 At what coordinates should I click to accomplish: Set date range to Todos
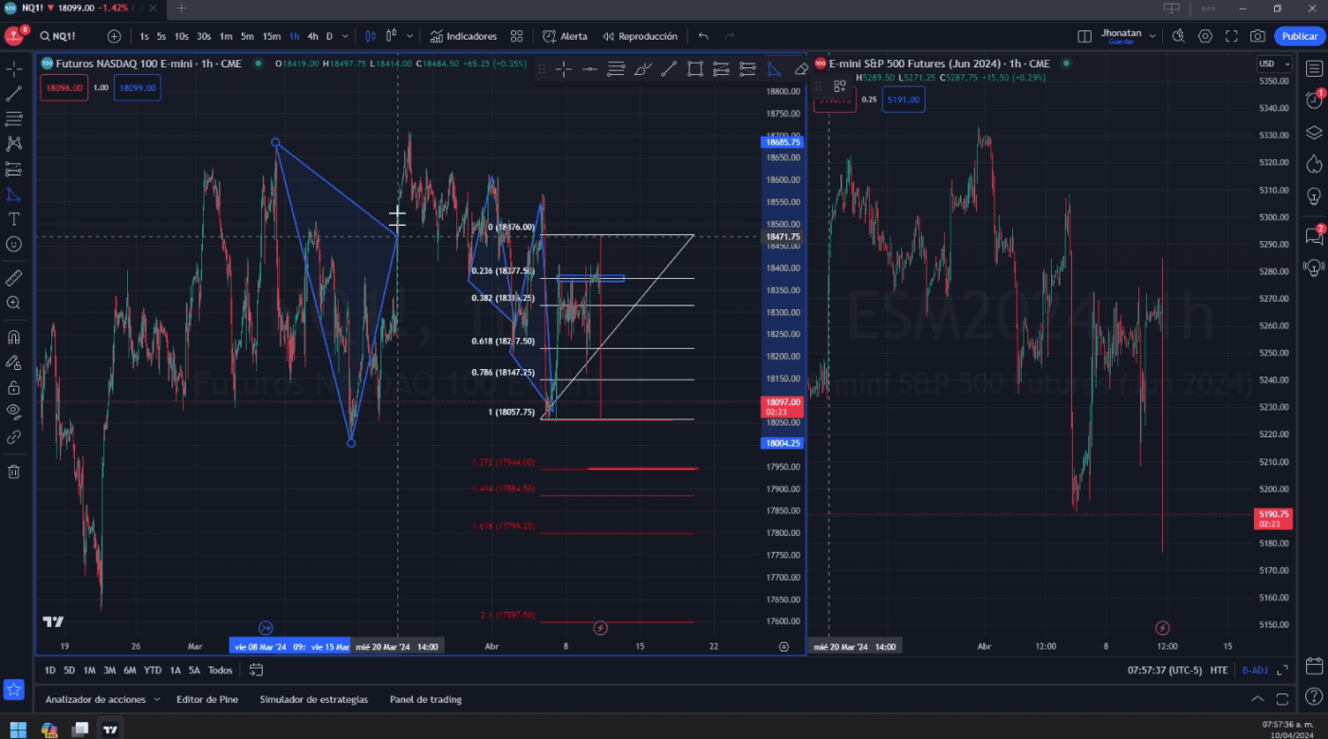[x=220, y=670]
